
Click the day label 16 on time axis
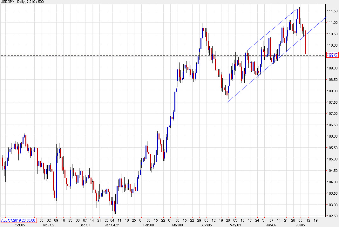[x=63, y=220]
